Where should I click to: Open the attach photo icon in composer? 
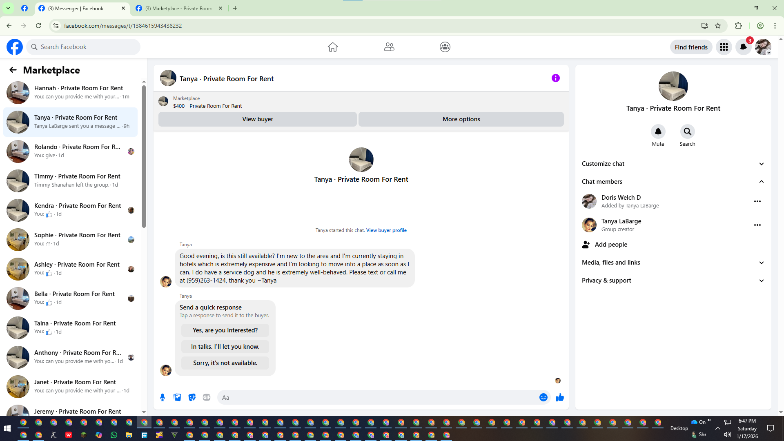(x=177, y=397)
